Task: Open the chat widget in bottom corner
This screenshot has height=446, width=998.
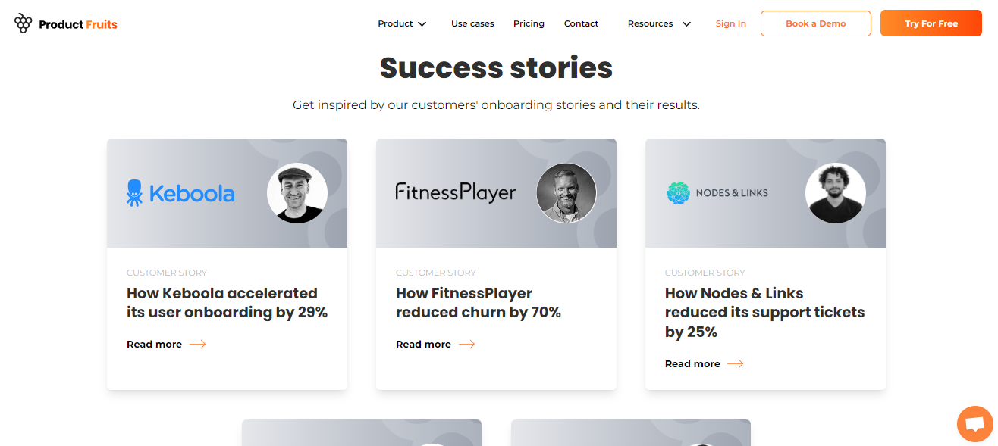Action: point(974,423)
